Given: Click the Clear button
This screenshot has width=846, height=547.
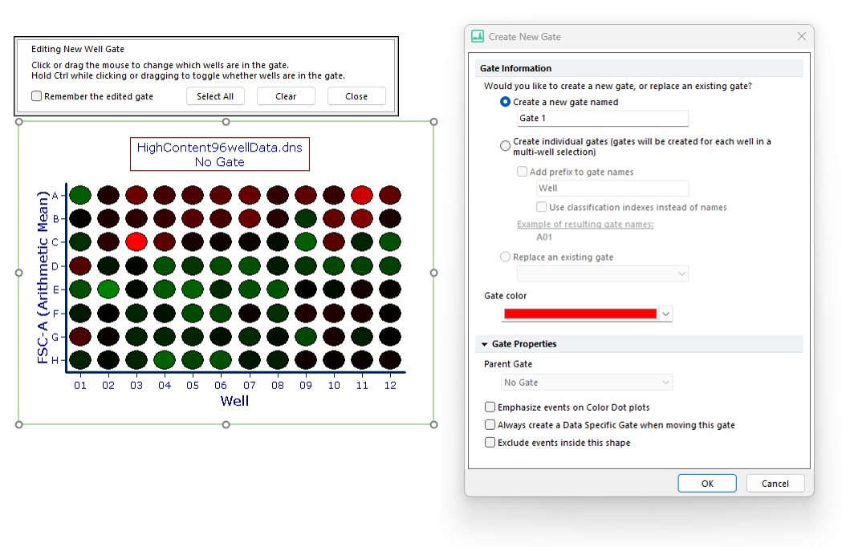Looking at the screenshot, I should (286, 96).
